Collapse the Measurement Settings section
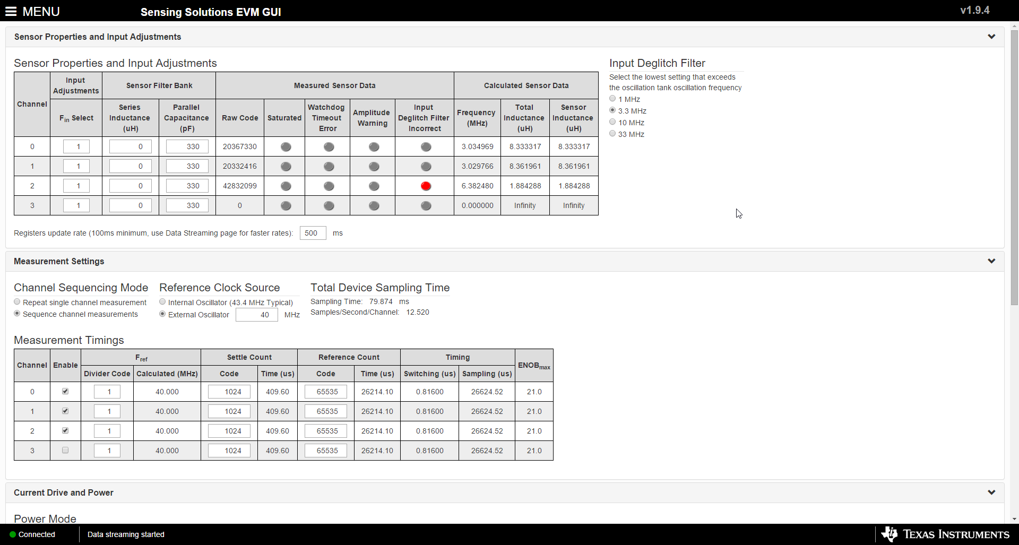The height and width of the screenshot is (545, 1019). [991, 261]
